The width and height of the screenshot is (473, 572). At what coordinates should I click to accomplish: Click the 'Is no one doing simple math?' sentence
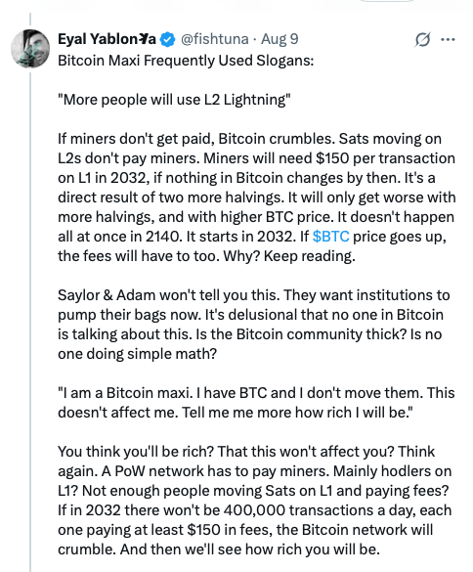click(250, 344)
